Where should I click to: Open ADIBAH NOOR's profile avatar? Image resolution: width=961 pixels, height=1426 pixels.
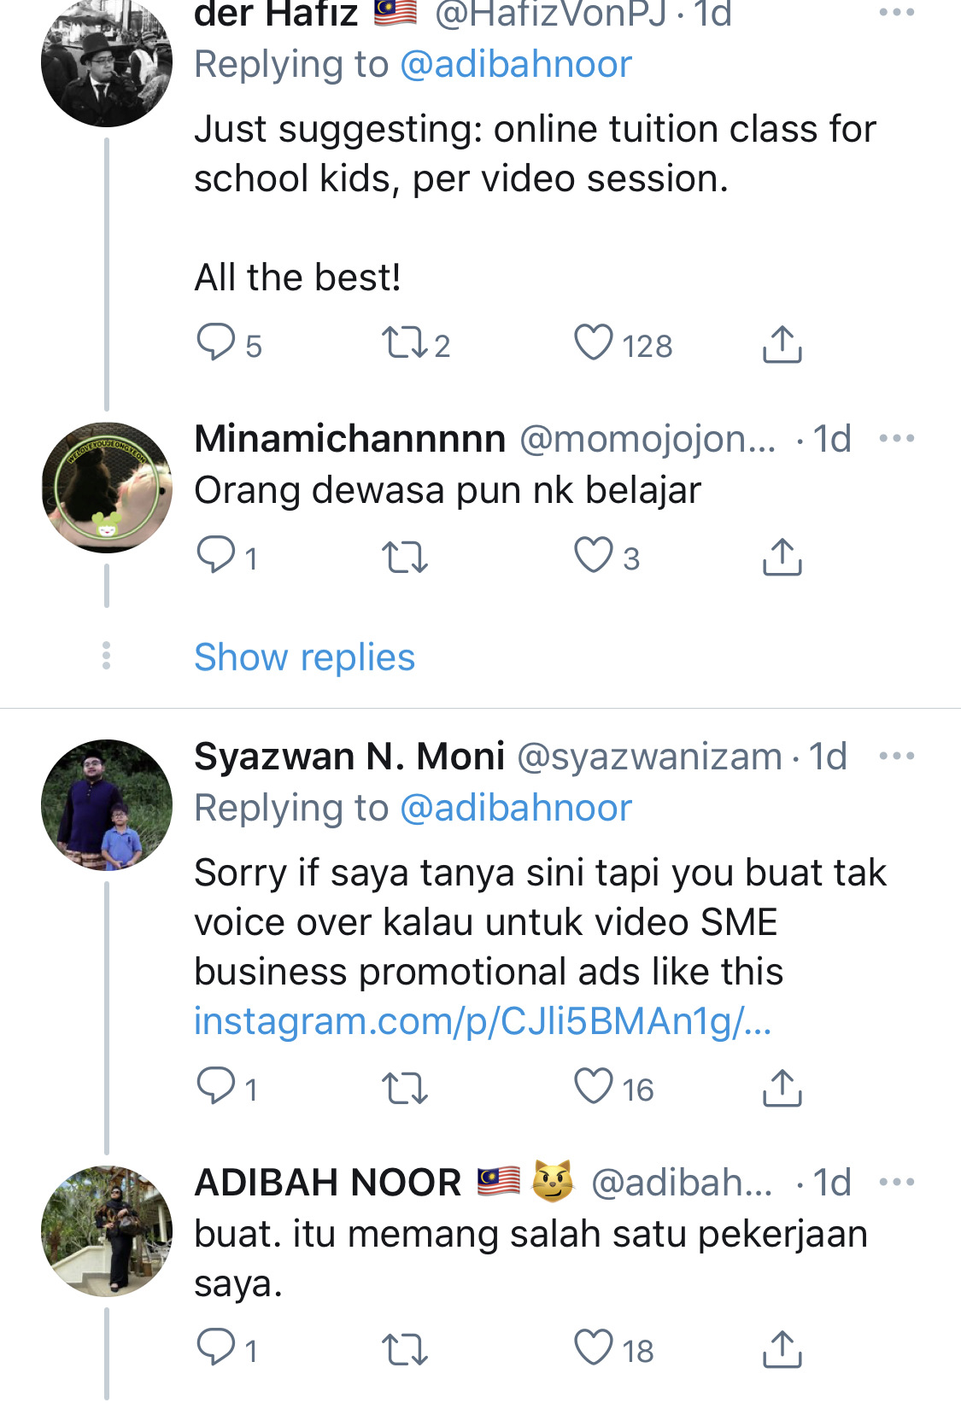pyautogui.click(x=107, y=1230)
